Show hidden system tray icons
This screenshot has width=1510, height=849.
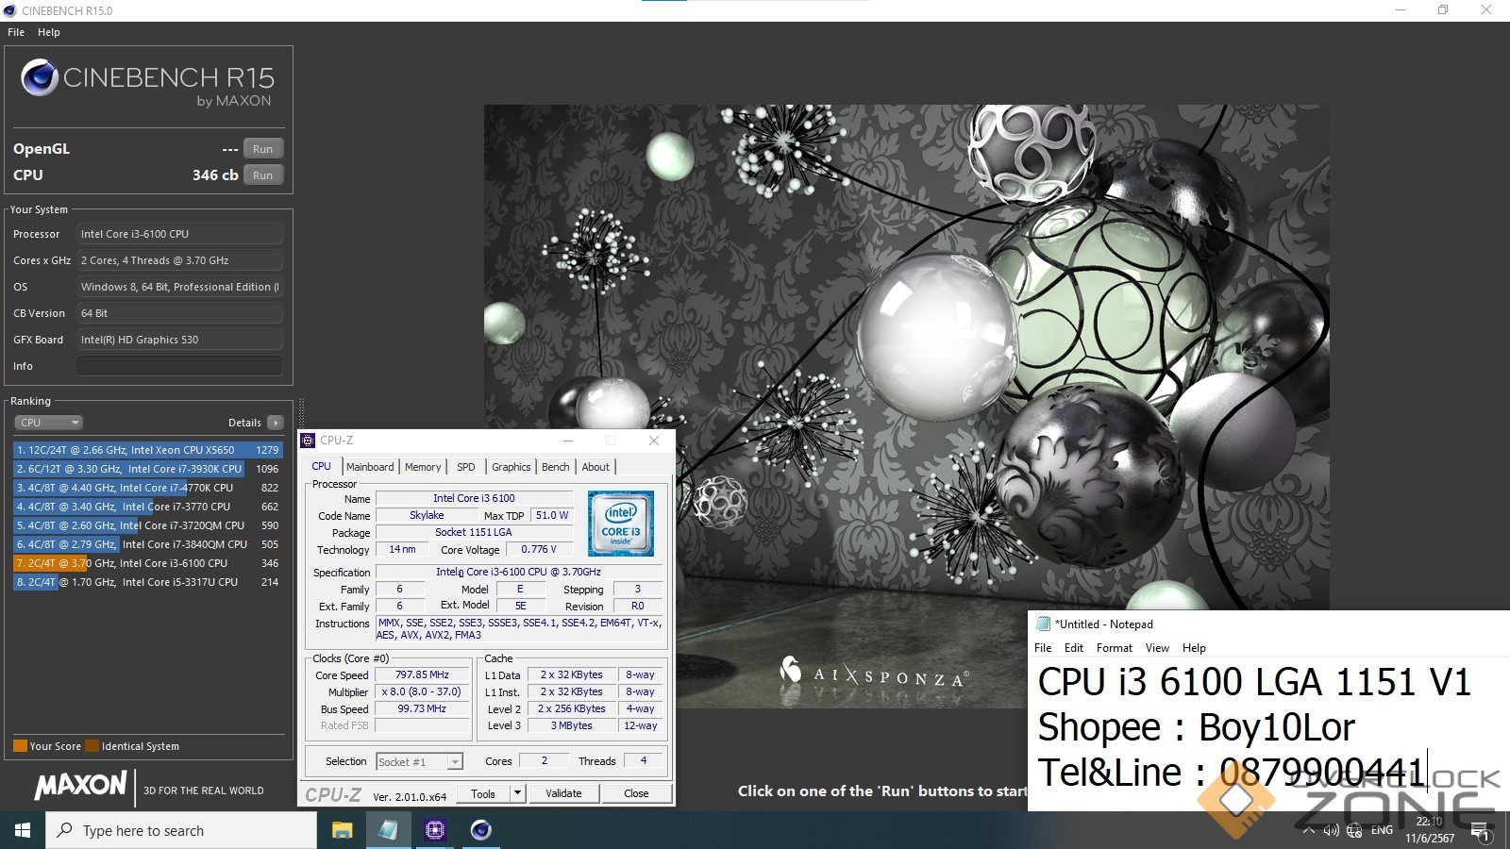tap(1308, 830)
